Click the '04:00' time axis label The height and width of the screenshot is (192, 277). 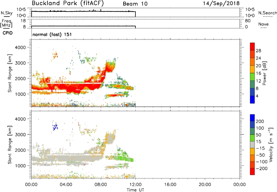[x=66, y=185]
